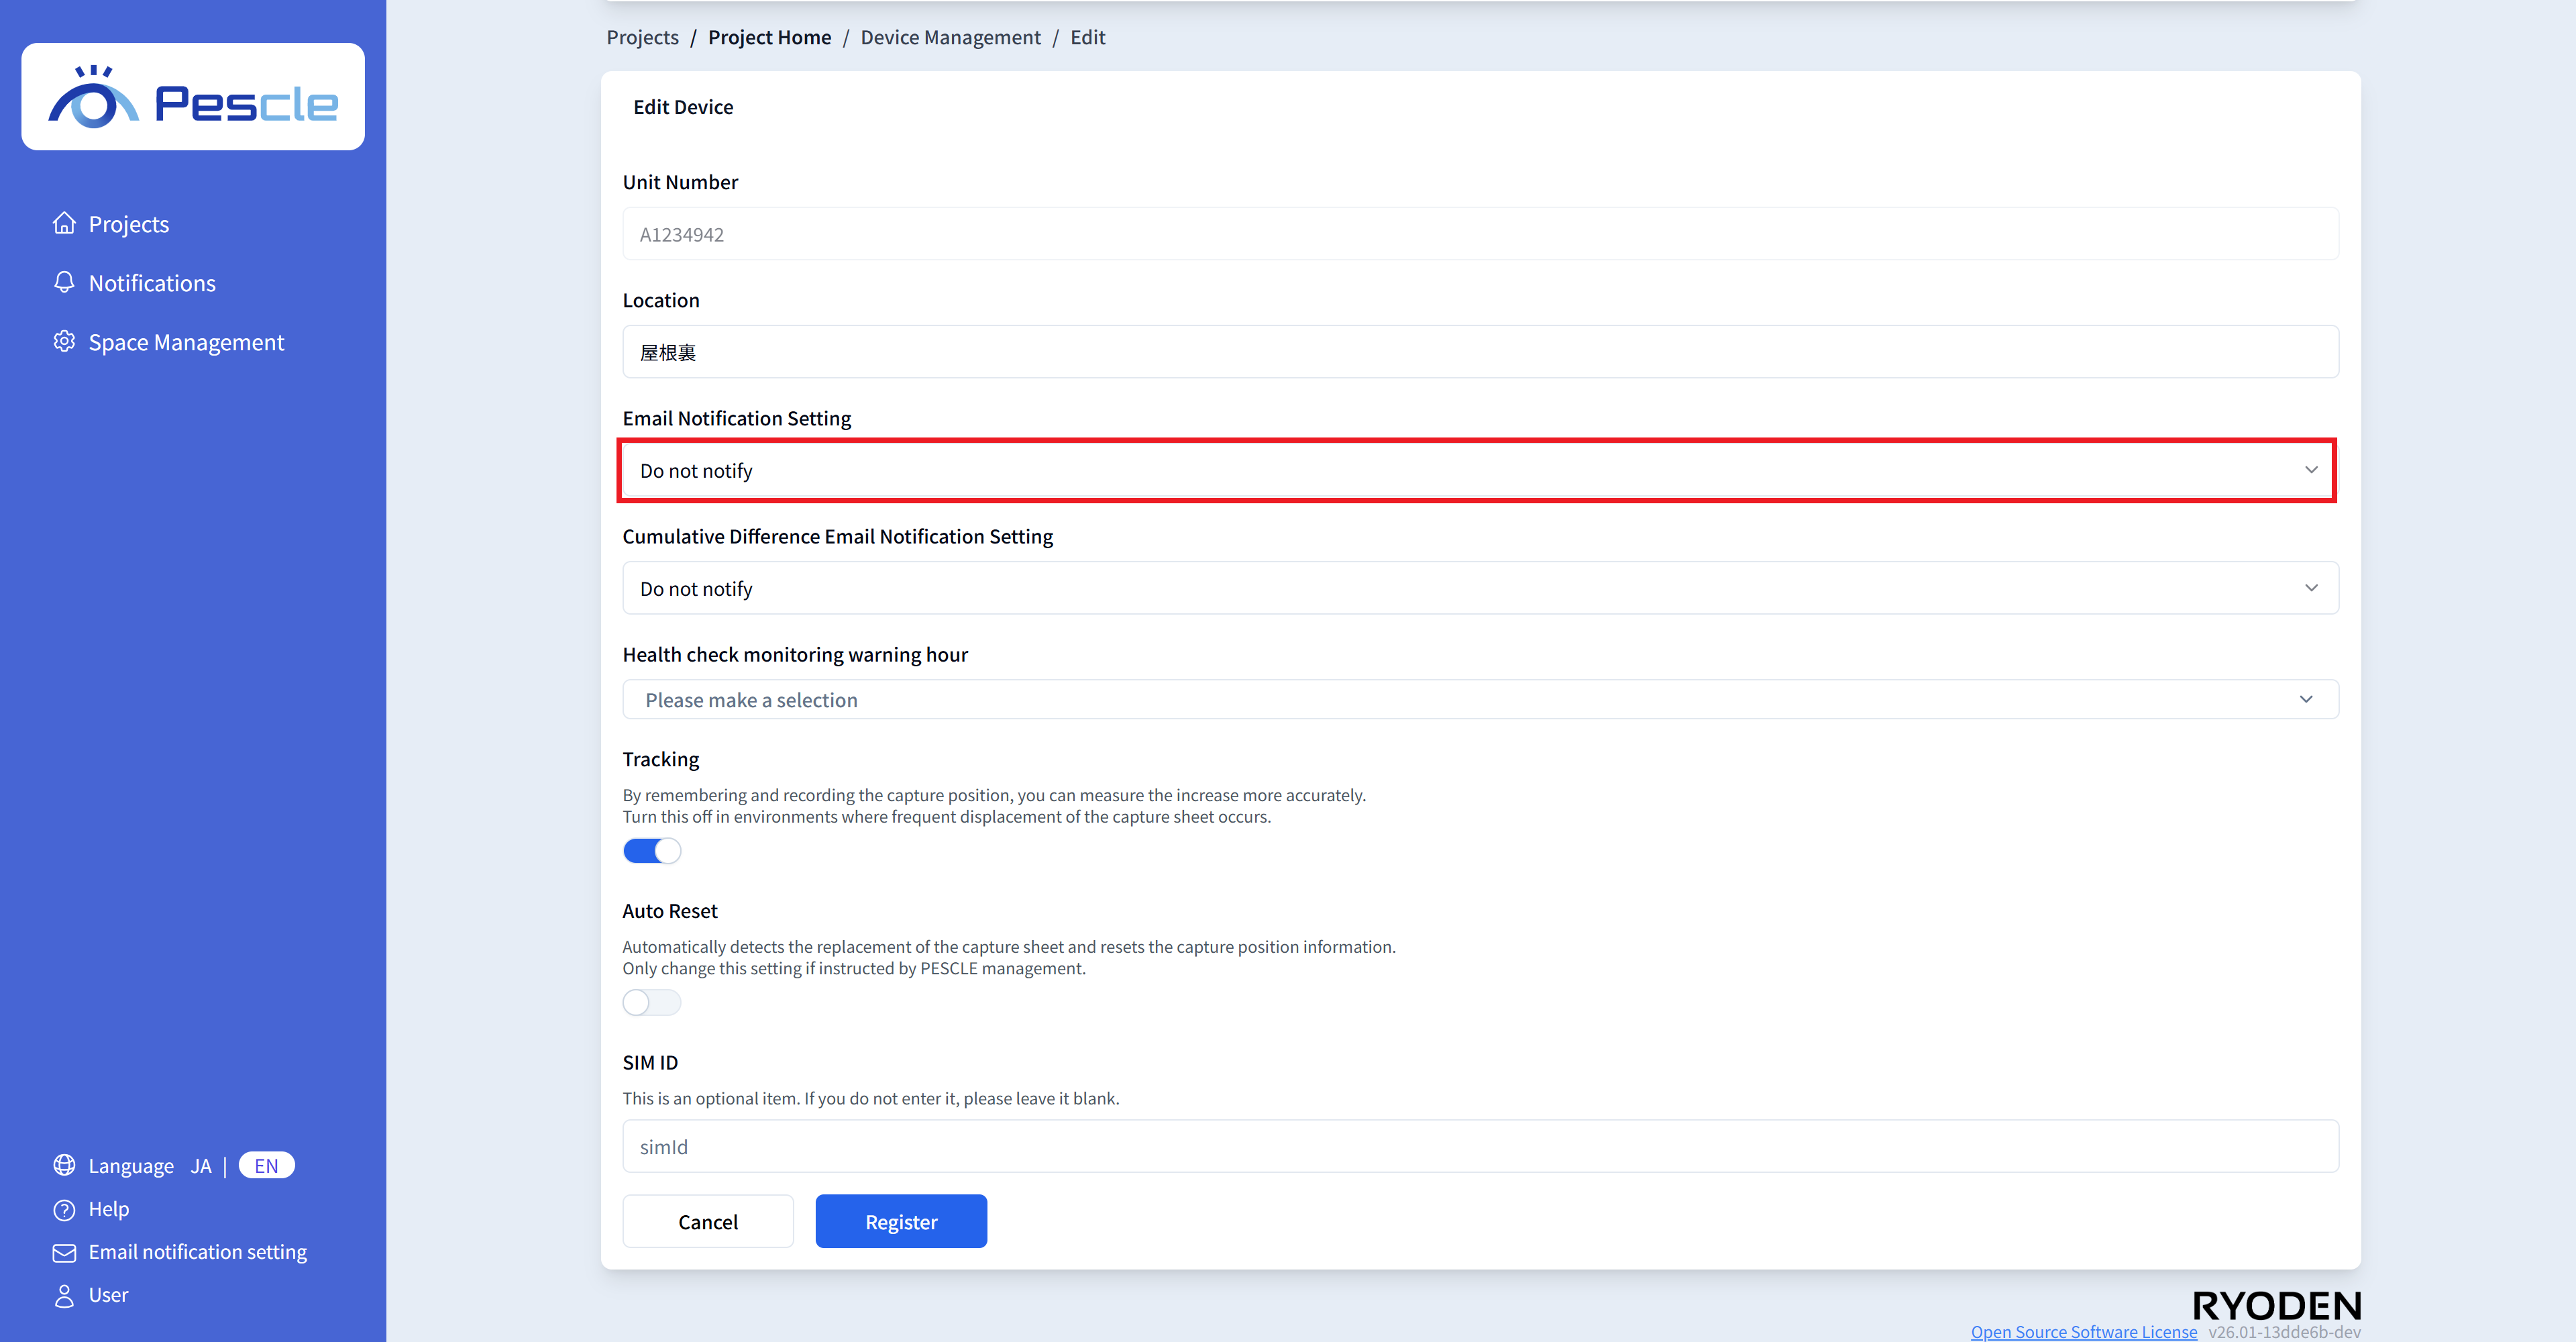Switch language to JA
Screen dimensions: 2576x1342
click(x=201, y=1166)
